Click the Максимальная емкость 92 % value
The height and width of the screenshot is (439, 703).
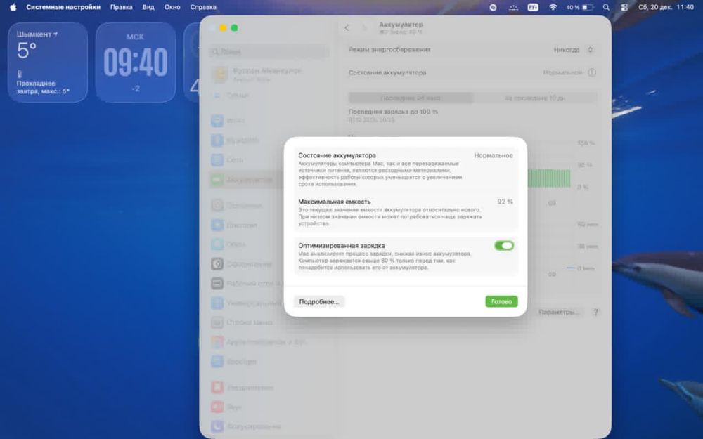pos(505,202)
